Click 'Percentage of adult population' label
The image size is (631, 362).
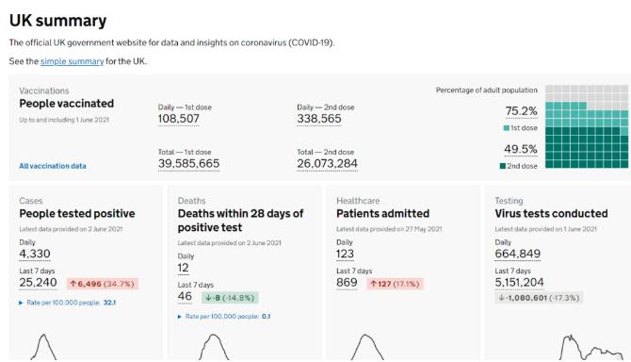(x=487, y=90)
